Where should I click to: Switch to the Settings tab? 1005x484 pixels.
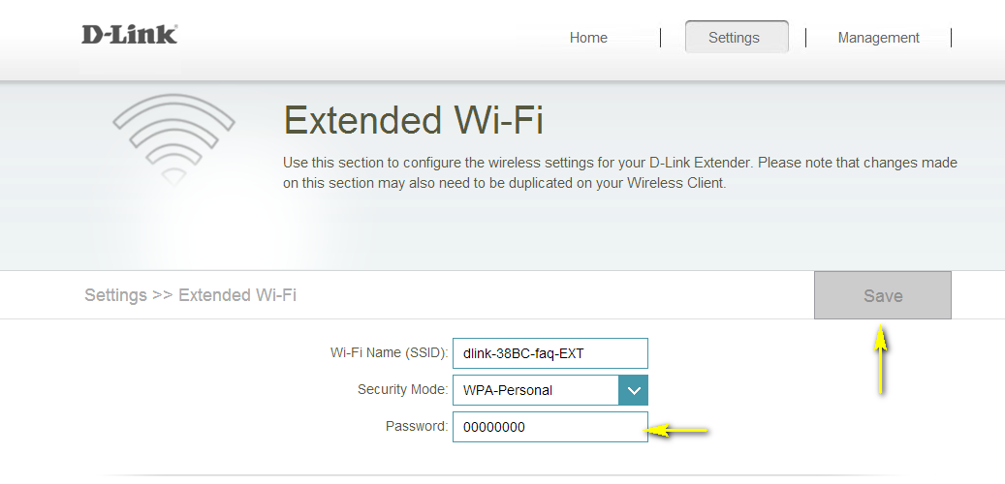734,38
